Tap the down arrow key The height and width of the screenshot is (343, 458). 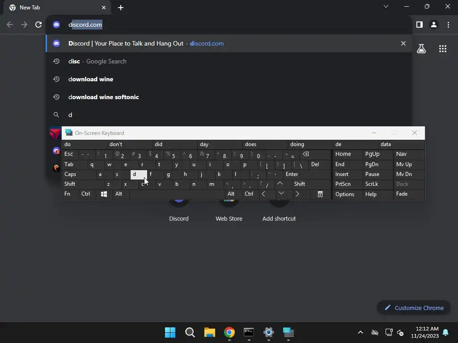point(284,194)
